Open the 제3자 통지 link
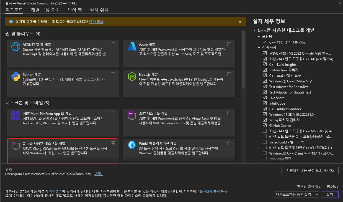 pyautogui.click(x=212, y=191)
